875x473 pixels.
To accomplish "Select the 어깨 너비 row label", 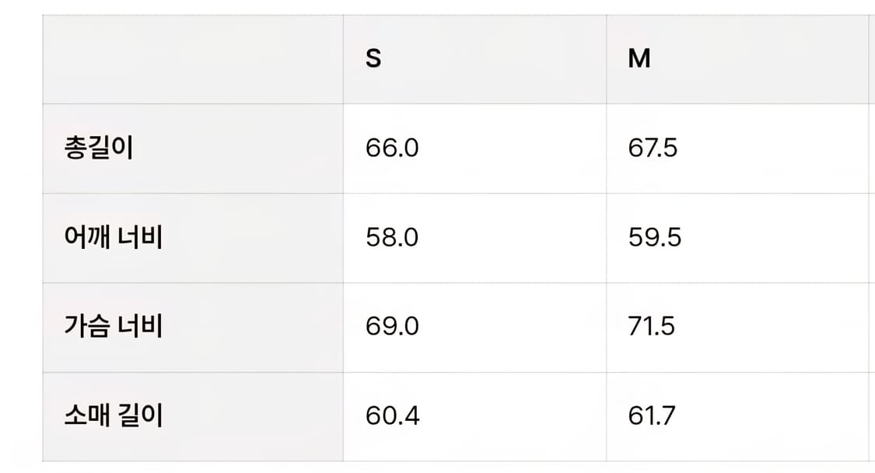I will [x=114, y=237].
